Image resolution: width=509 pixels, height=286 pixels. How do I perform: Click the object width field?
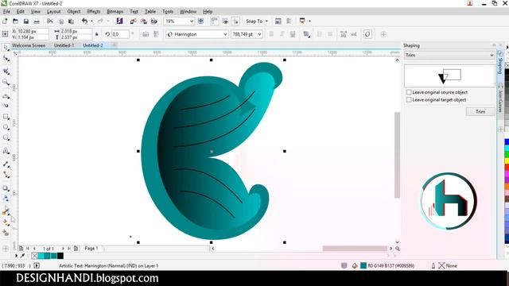point(76,31)
